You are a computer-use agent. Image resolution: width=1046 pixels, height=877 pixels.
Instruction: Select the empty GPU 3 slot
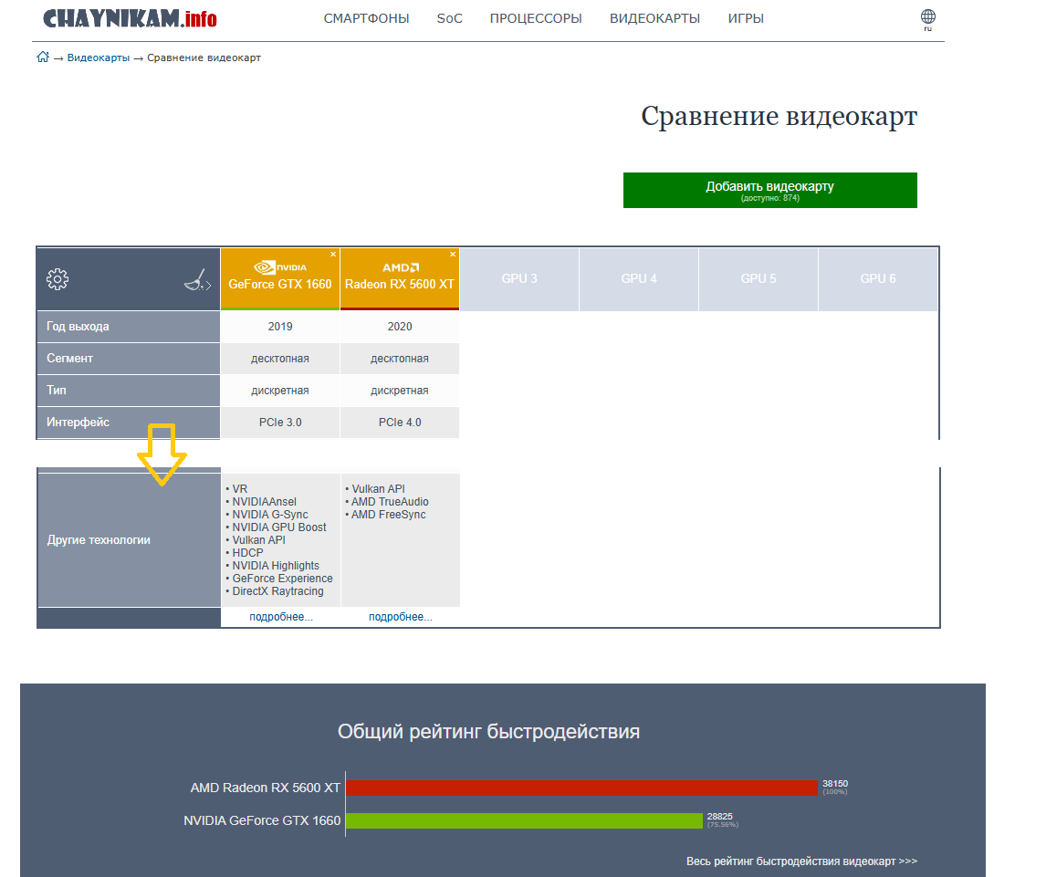coord(519,278)
